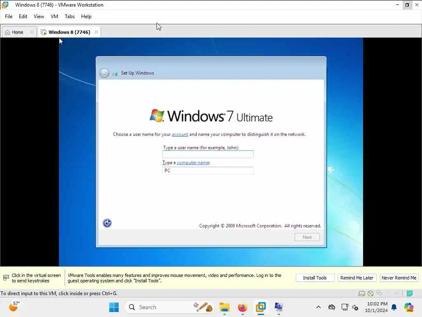Open the Windows Start menu
The width and height of the screenshot is (422, 317).
pyautogui.click(x=114, y=307)
